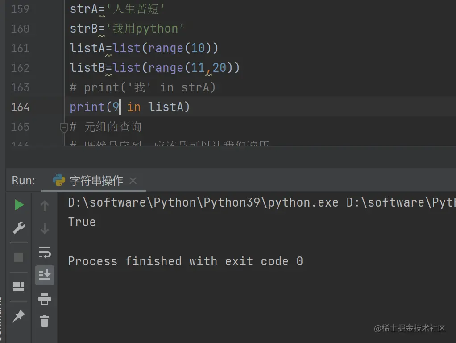Screen dimensions: 456x343
Task: Click the '# 元组的查询' comment
Action: (106, 127)
